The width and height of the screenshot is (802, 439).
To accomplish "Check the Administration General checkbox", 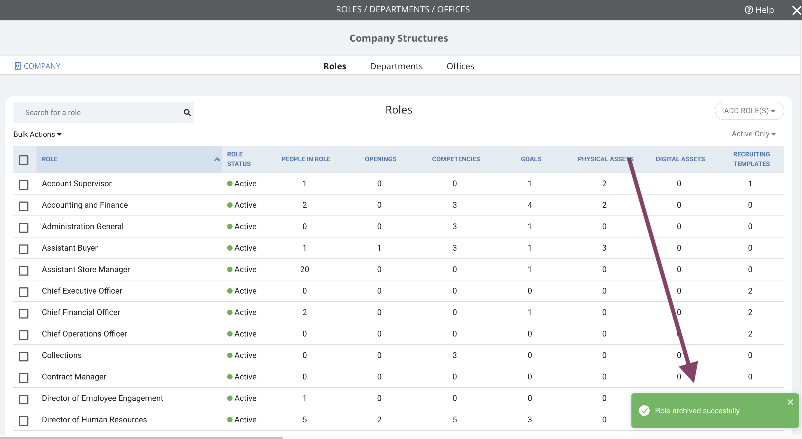I will coord(24,228).
